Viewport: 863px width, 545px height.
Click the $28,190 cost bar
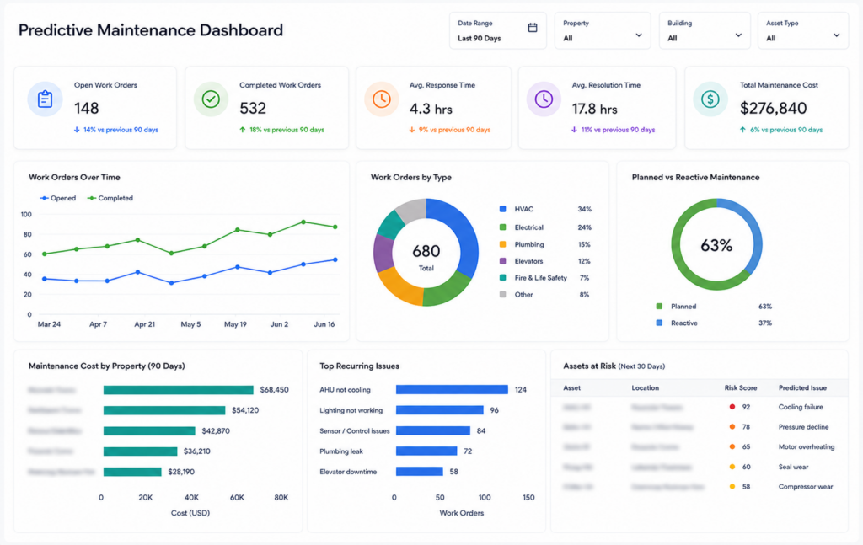pyautogui.click(x=132, y=472)
